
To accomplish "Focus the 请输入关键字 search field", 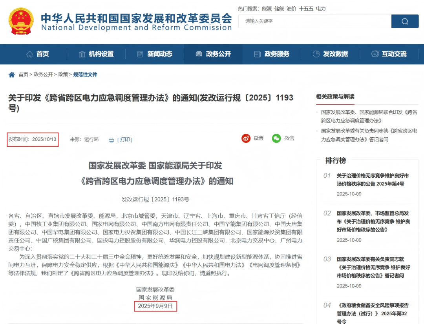I will click(x=315, y=21).
